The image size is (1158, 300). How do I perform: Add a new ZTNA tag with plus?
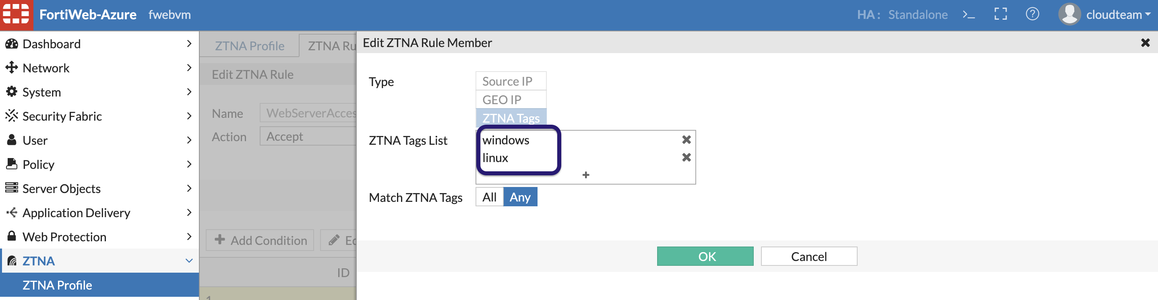point(586,175)
